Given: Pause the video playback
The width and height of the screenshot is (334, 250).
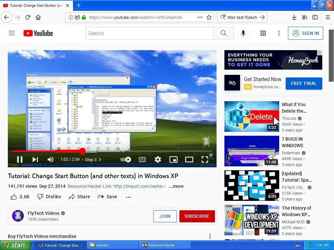Looking at the screenshot, I should [20, 160].
